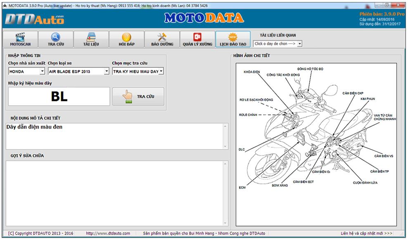Open the TRA CỨU lookup module

click(x=56, y=39)
